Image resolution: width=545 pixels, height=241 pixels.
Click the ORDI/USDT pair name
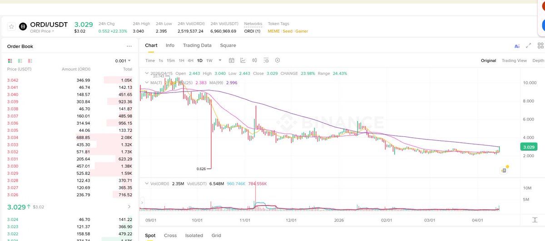point(50,24)
